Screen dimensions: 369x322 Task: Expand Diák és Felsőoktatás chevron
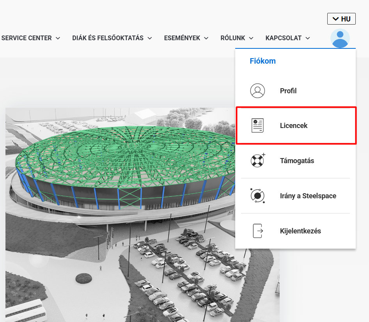tap(150, 38)
